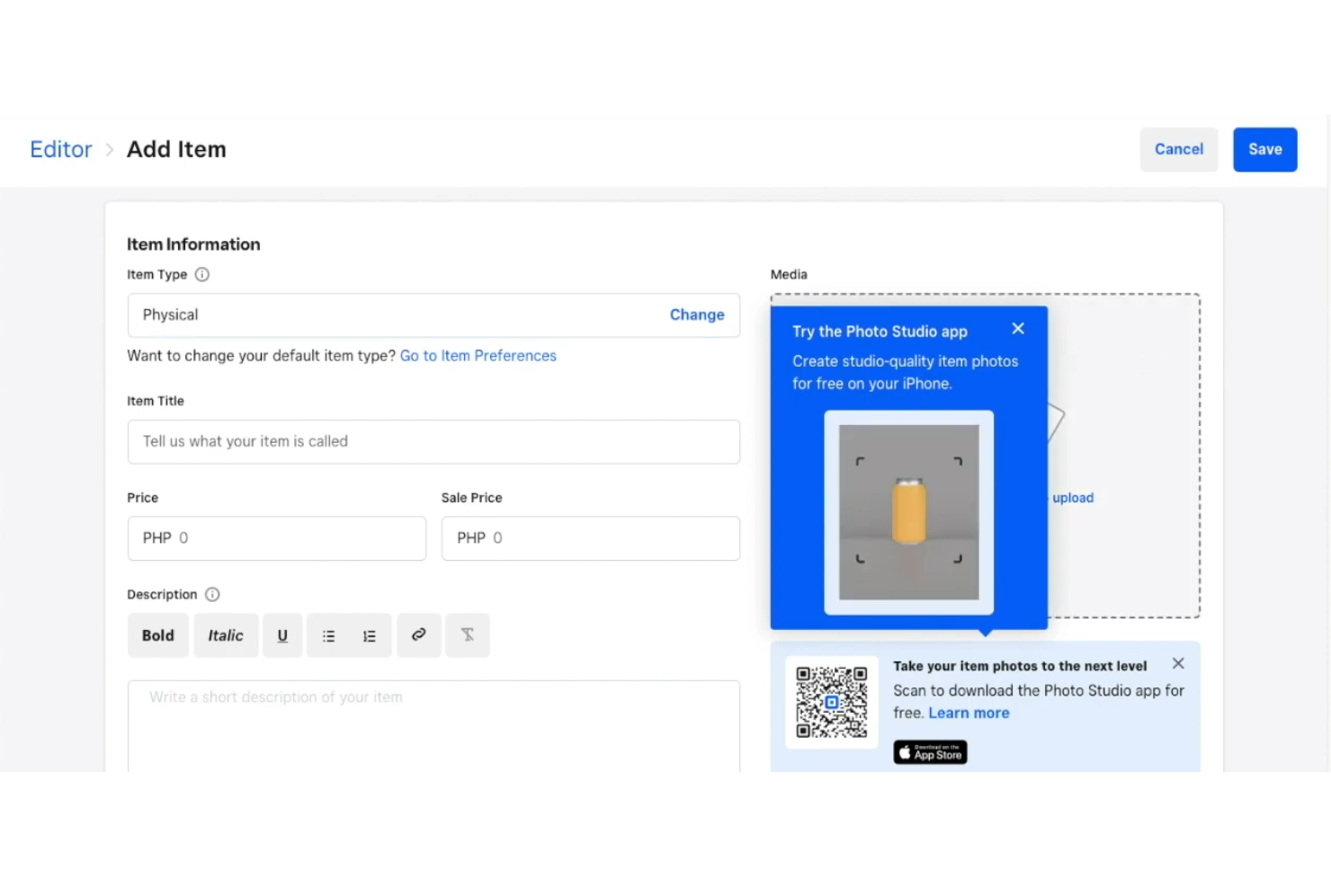Image resolution: width=1331 pixels, height=887 pixels.
Task: Click the Item Title input field
Action: point(433,441)
